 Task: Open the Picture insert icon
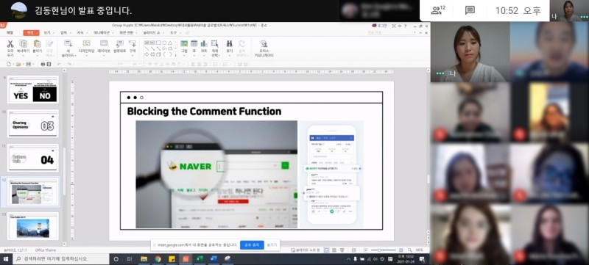click(x=184, y=43)
